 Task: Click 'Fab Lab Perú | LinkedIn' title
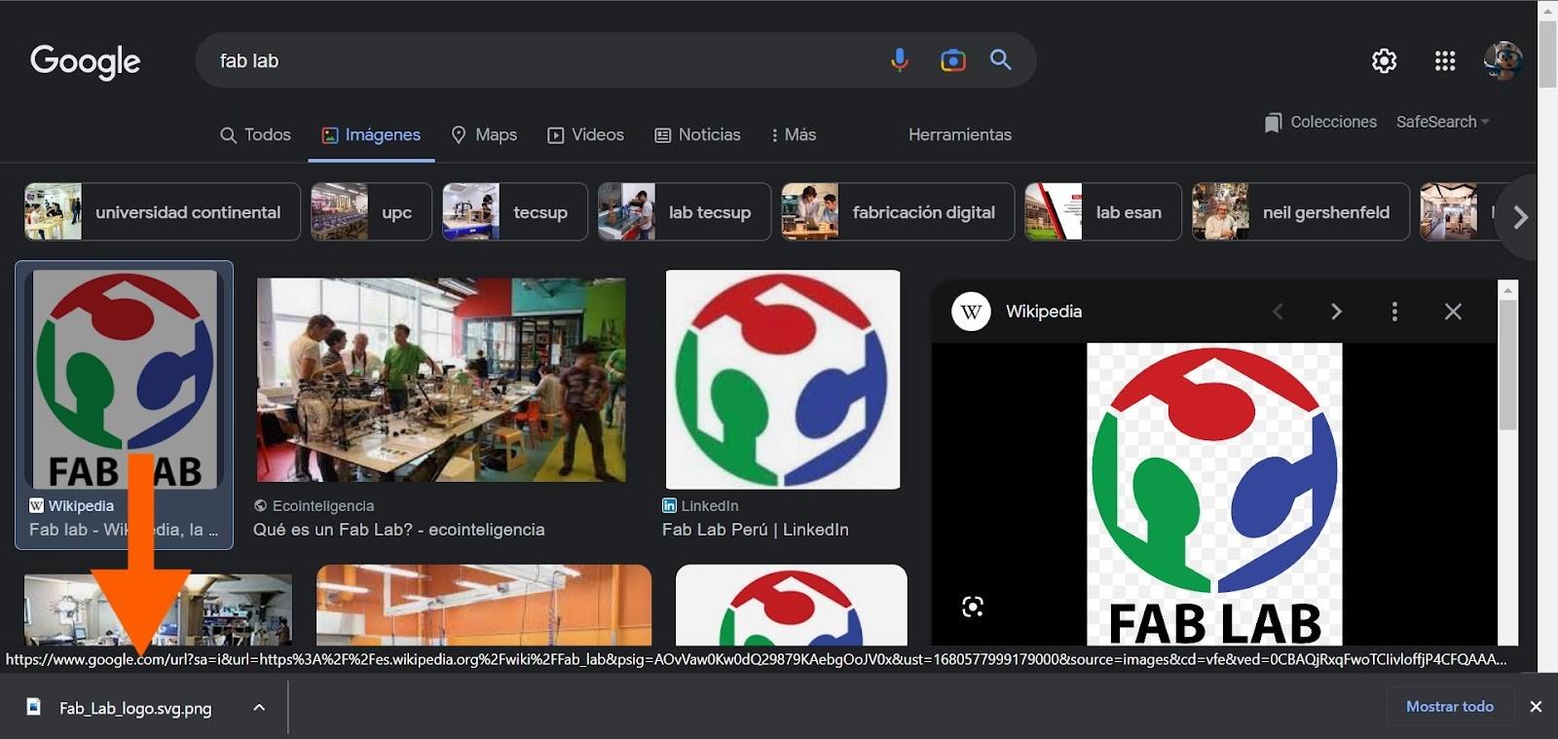(756, 530)
